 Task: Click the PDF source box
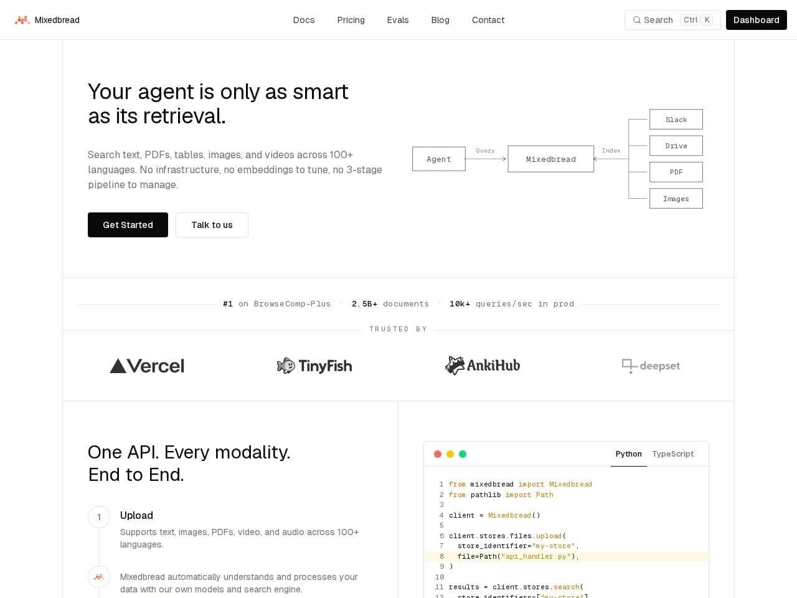[676, 172]
